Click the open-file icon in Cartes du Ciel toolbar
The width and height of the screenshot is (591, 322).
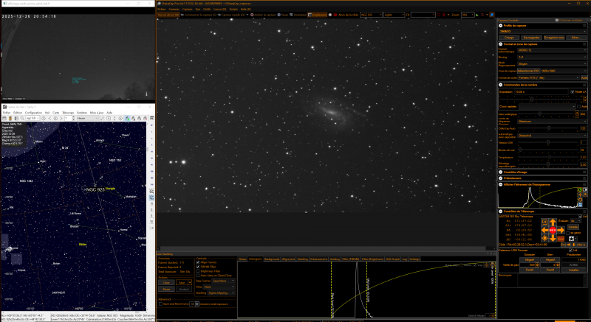point(10,119)
